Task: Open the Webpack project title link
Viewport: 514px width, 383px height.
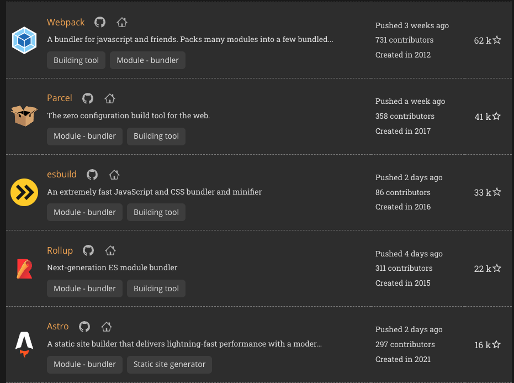Action: point(66,23)
